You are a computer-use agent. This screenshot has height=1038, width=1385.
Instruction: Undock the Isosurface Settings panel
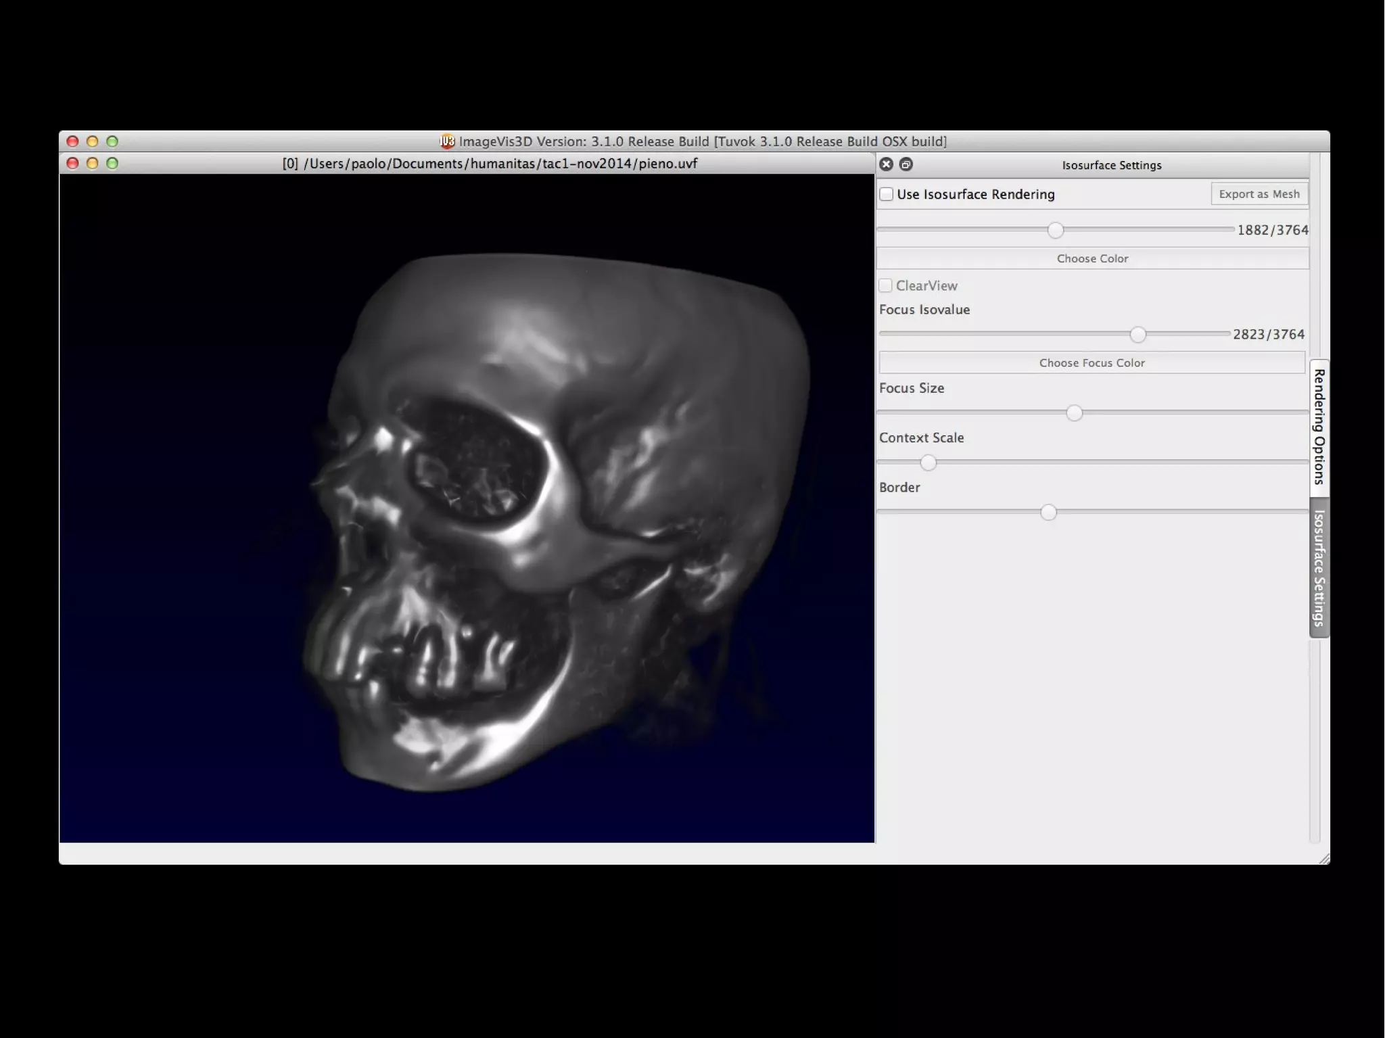(x=906, y=164)
